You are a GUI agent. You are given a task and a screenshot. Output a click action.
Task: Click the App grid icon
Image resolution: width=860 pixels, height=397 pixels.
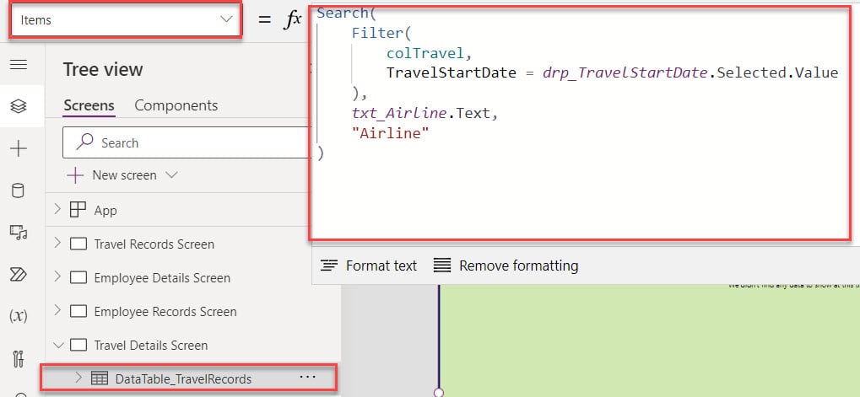(x=78, y=210)
